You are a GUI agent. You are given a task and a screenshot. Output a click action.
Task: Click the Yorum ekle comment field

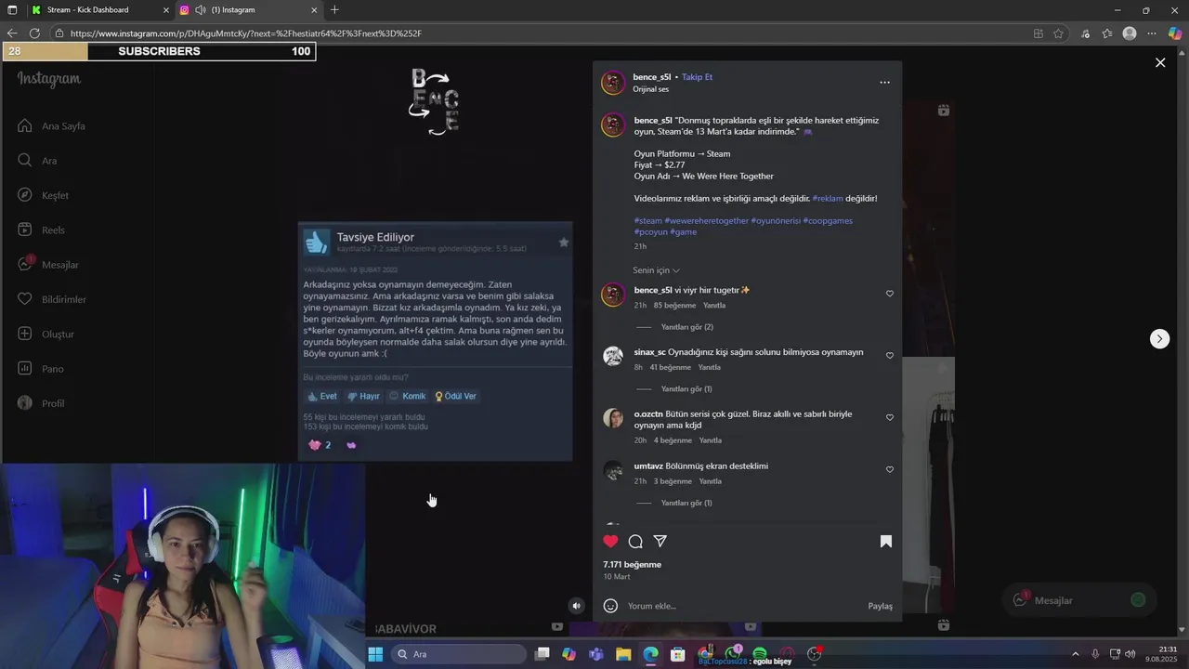tap(743, 606)
